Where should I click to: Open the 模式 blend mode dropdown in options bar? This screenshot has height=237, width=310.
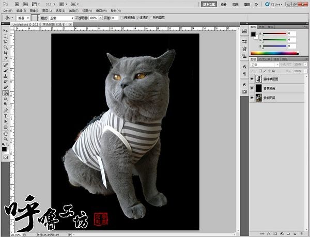point(61,18)
